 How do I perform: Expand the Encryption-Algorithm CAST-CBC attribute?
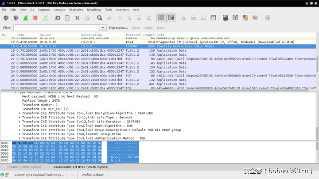19,114
